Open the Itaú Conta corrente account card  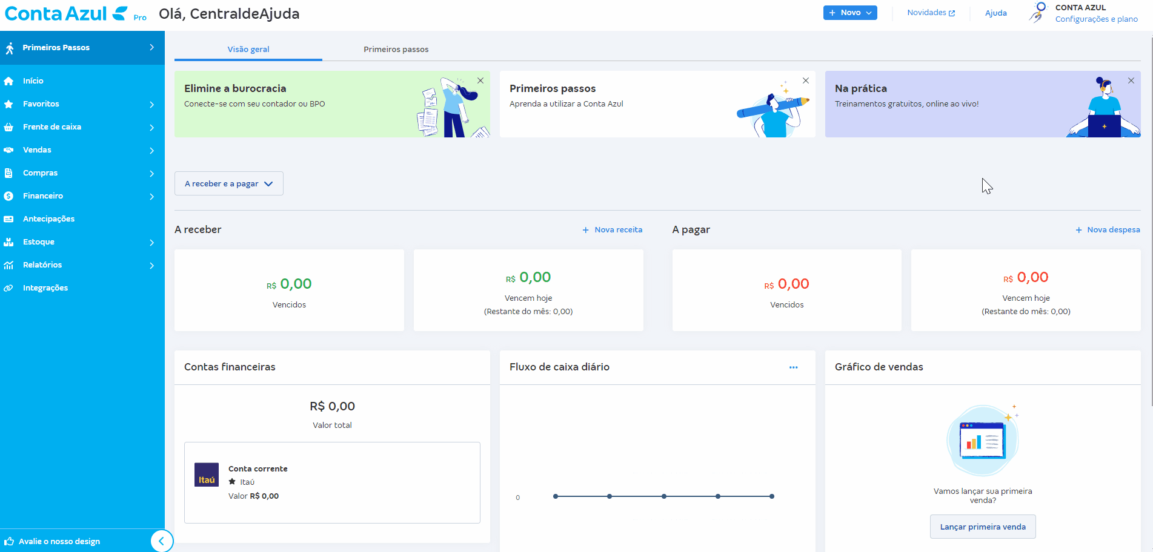click(332, 482)
